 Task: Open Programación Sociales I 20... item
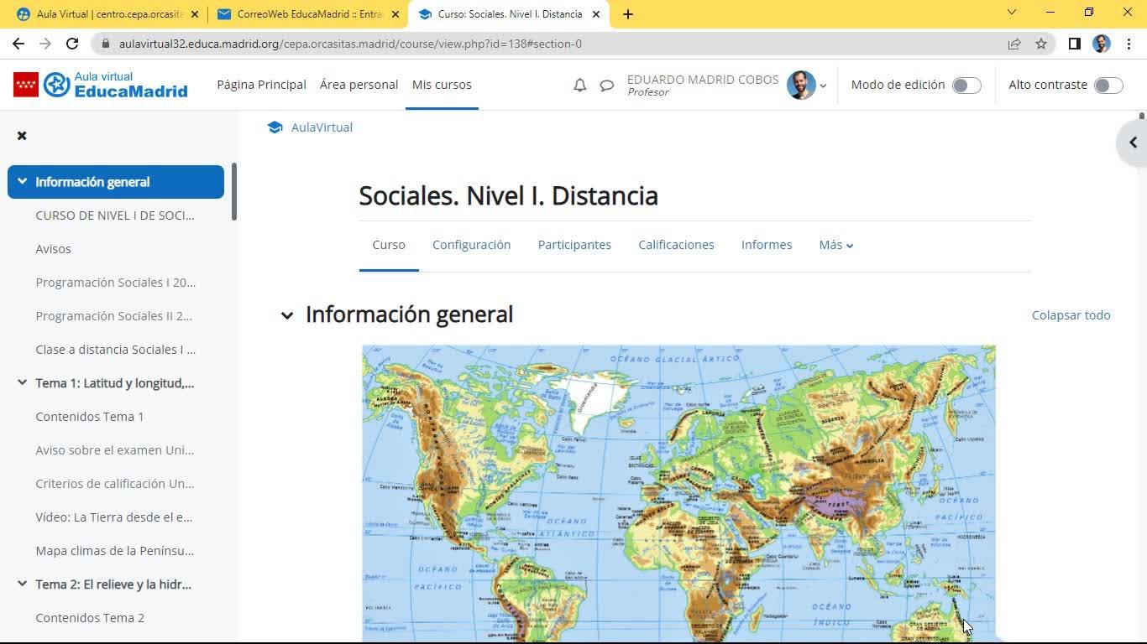click(116, 283)
